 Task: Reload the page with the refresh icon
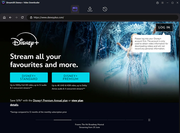point(22,17)
